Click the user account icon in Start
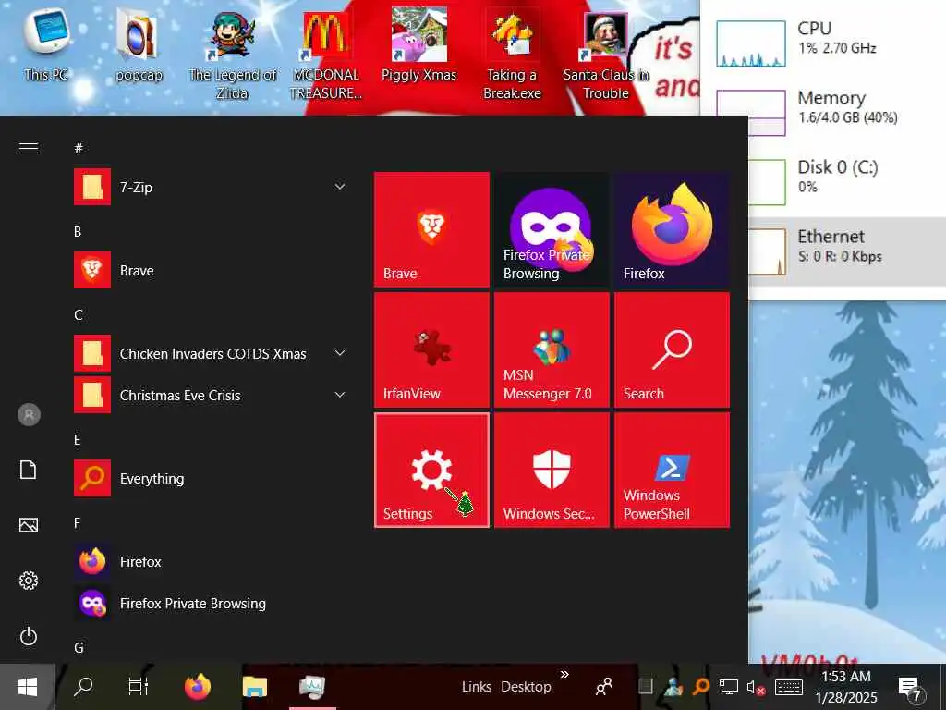 pyautogui.click(x=29, y=415)
